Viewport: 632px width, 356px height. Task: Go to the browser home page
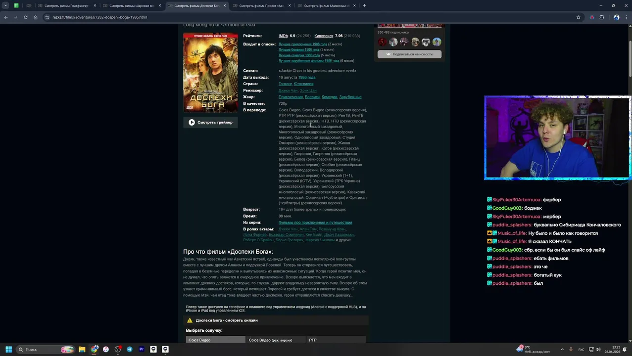[x=36, y=17]
